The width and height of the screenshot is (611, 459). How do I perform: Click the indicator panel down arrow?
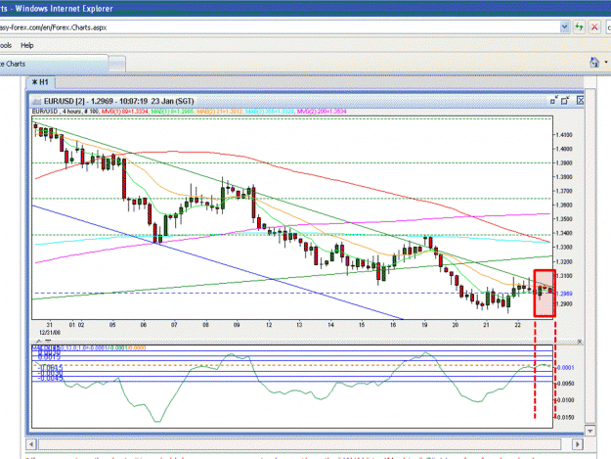(x=48, y=342)
